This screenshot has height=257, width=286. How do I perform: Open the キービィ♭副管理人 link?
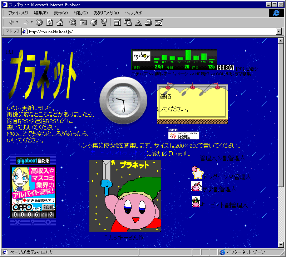point(224,205)
